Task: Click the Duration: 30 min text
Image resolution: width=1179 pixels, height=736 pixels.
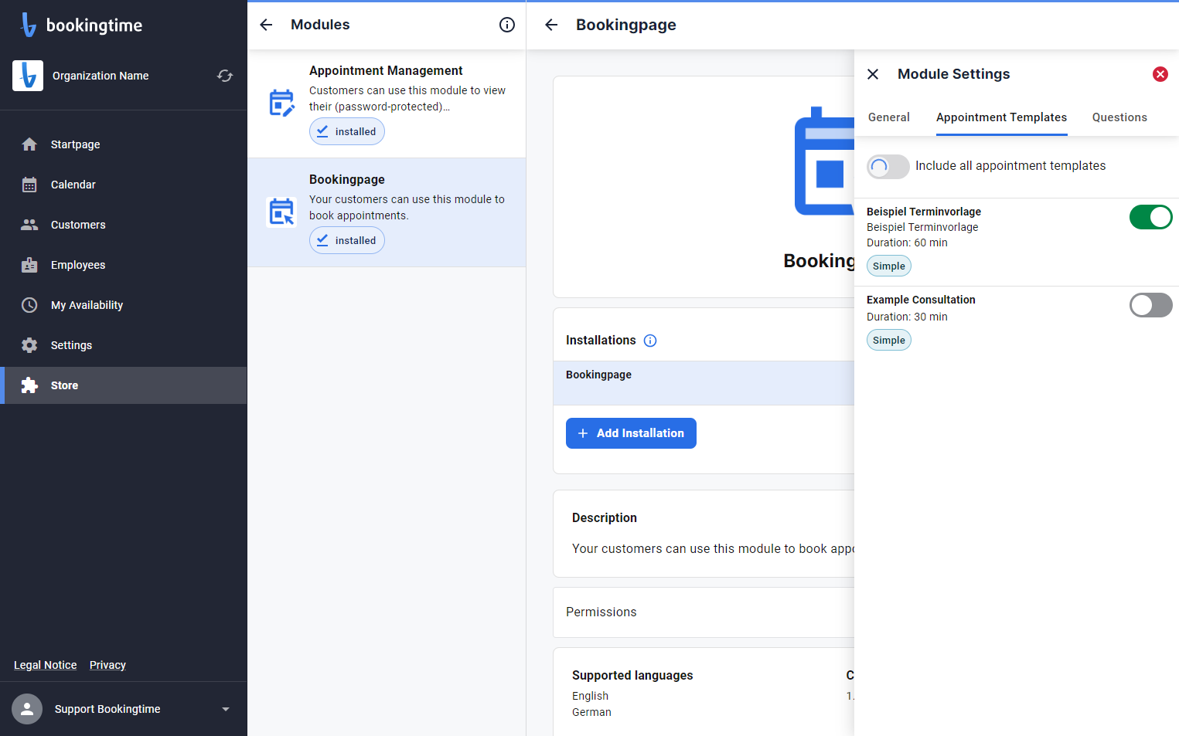Action: [x=907, y=317]
